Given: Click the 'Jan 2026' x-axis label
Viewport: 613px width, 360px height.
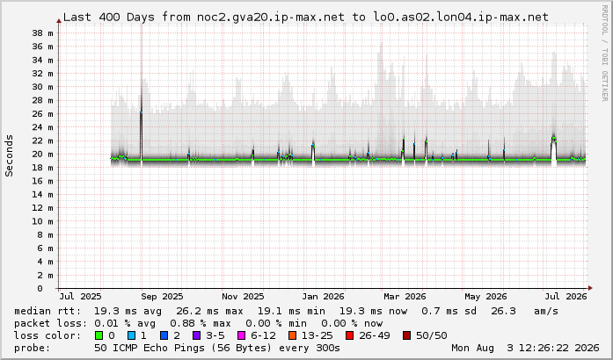Looking at the screenshot, I should 323,297.
